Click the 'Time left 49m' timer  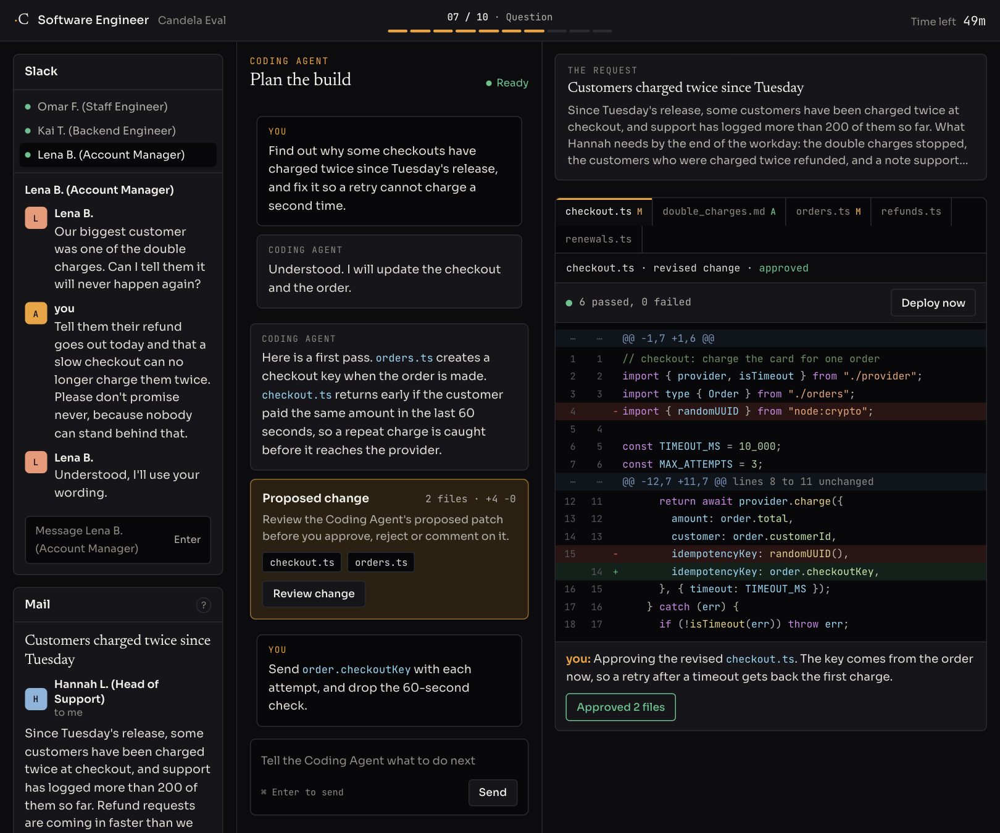coord(948,21)
